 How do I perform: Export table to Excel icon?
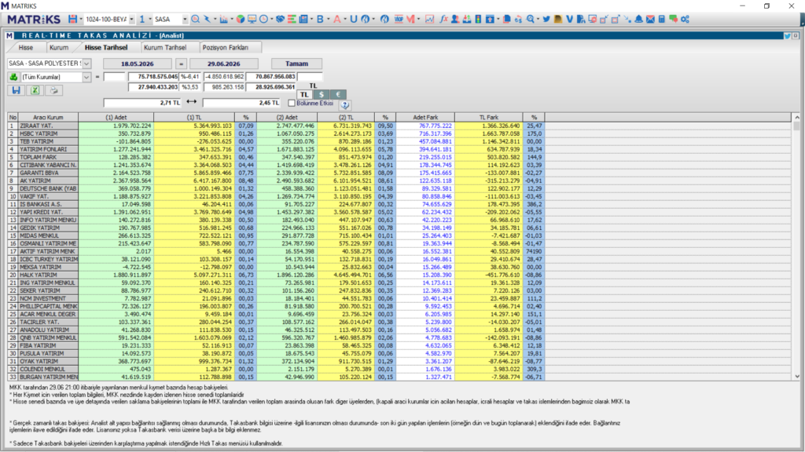(x=35, y=90)
